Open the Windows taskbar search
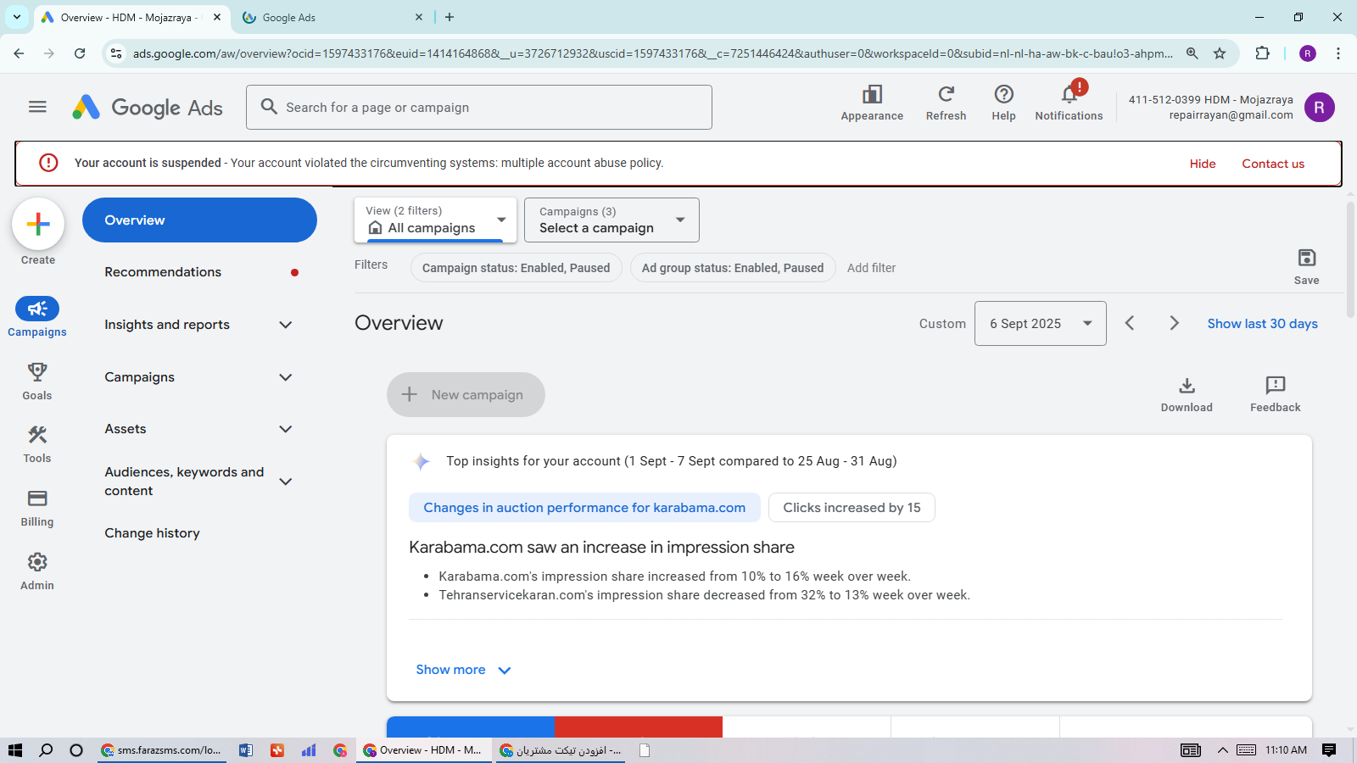 [46, 750]
